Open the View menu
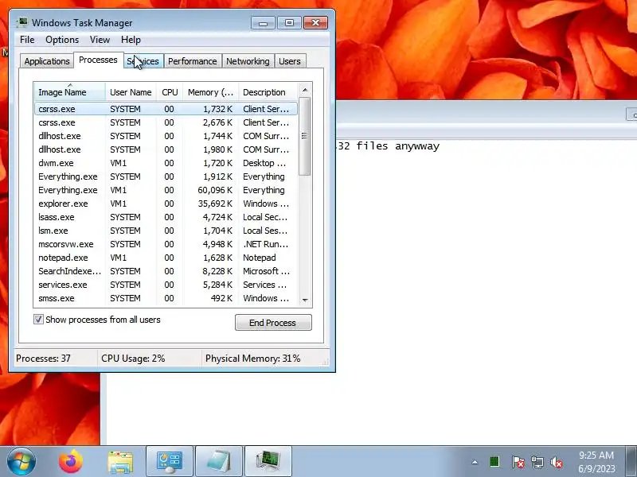637x477 pixels. point(100,40)
